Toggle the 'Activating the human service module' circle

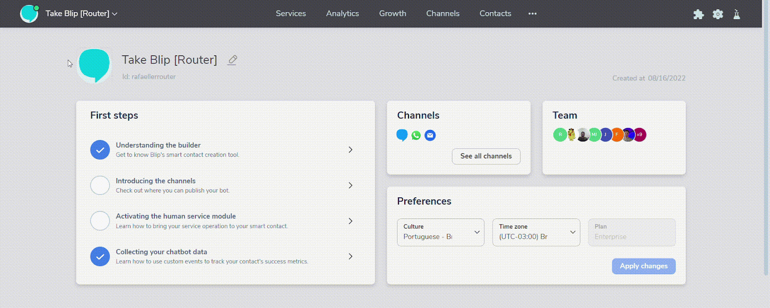(x=100, y=221)
